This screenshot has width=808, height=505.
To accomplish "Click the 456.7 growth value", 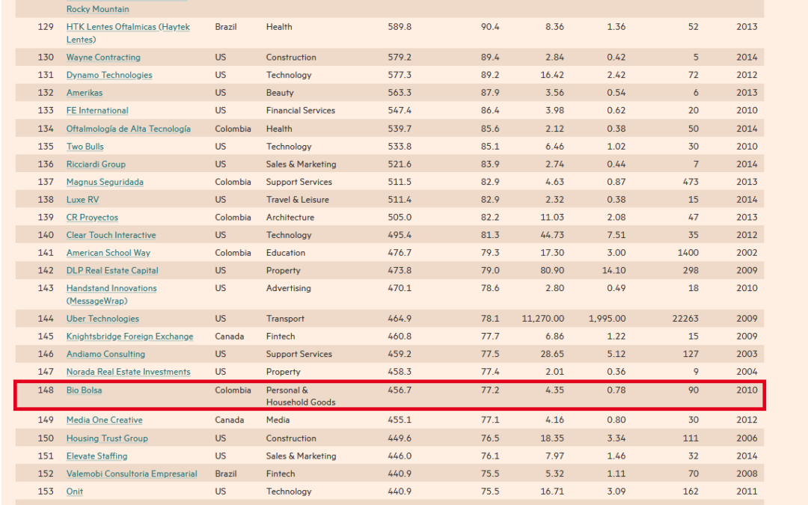I will click(x=400, y=390).
